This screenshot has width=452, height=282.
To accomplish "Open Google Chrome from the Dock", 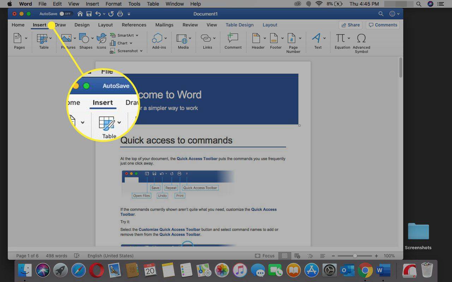I will click(365, 271).
